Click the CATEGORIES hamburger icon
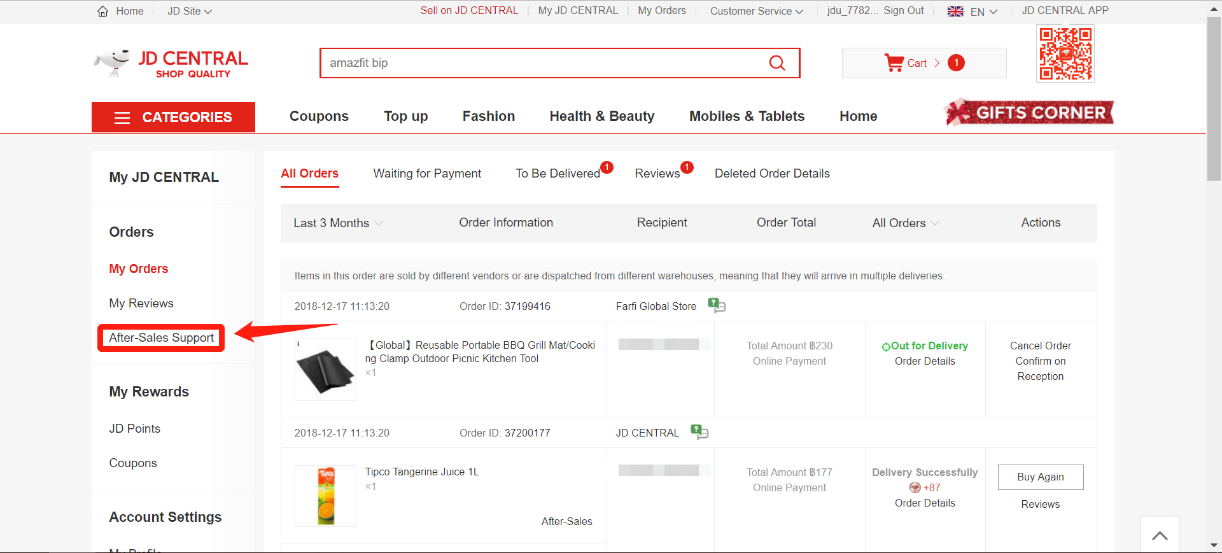 pyautogui.click(x=122, y=118)
